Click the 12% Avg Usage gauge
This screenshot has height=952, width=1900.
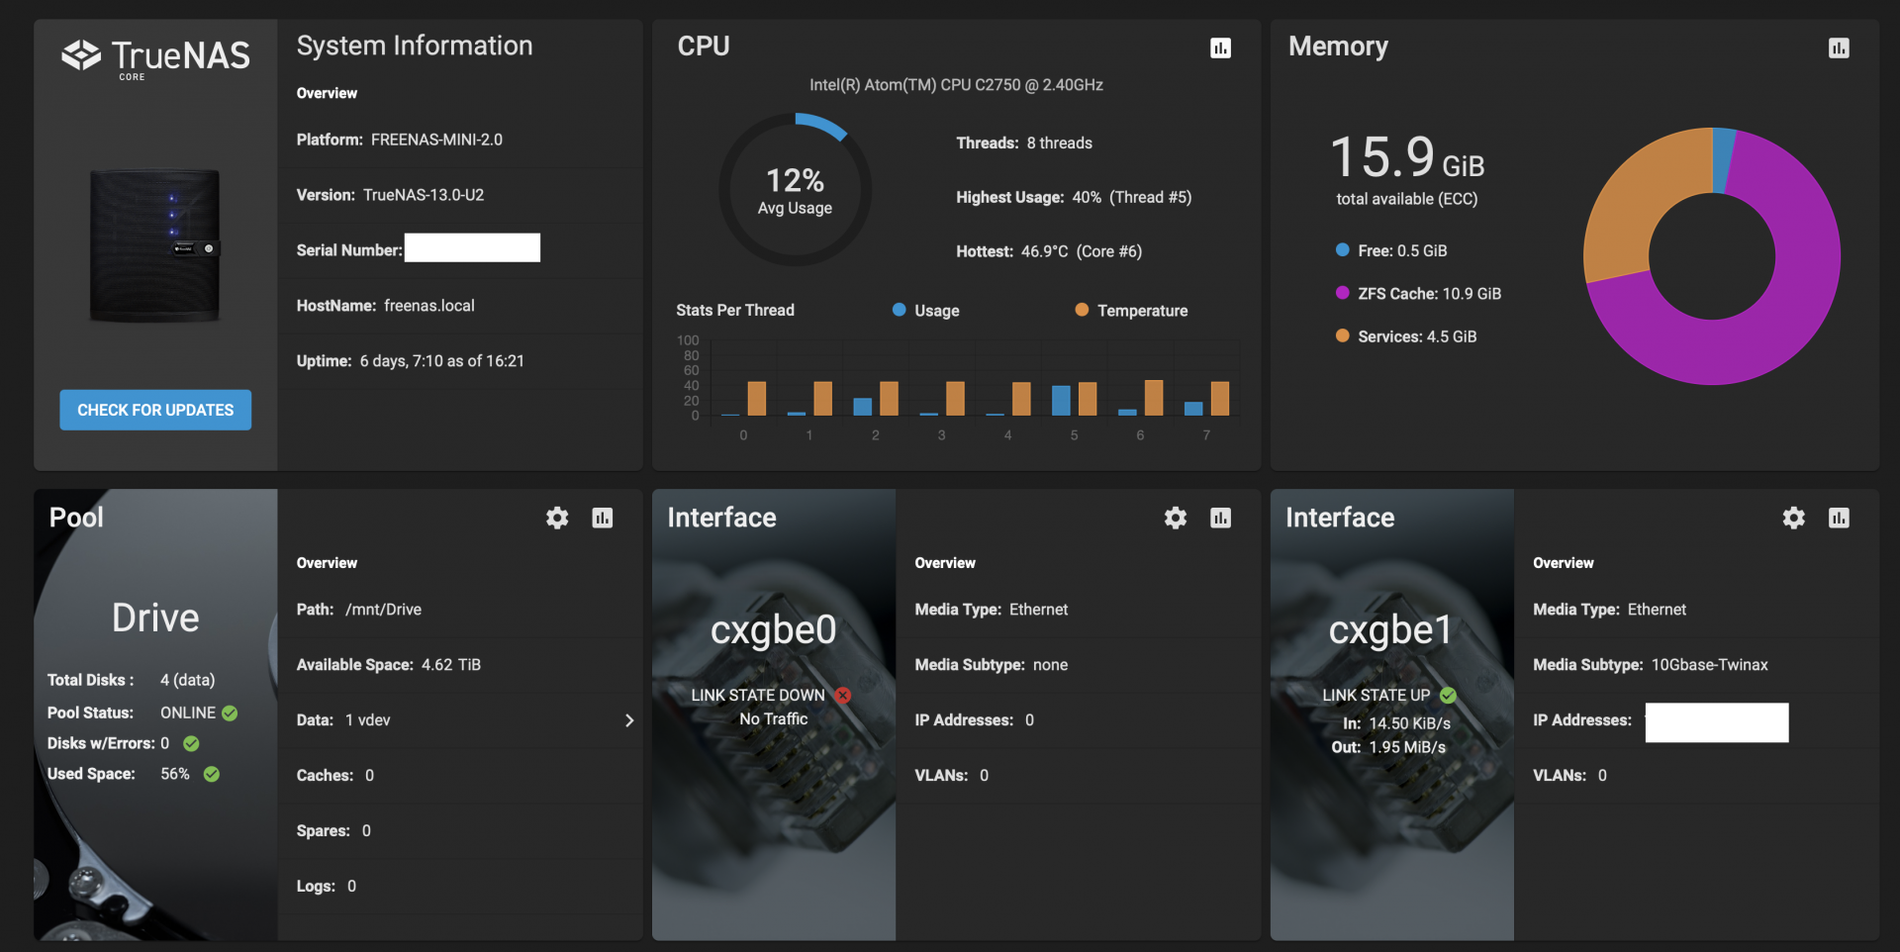pos(795,190)
